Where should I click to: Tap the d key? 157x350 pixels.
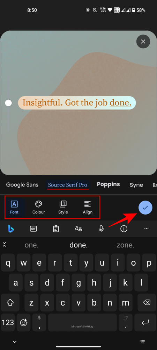(47, 282)
